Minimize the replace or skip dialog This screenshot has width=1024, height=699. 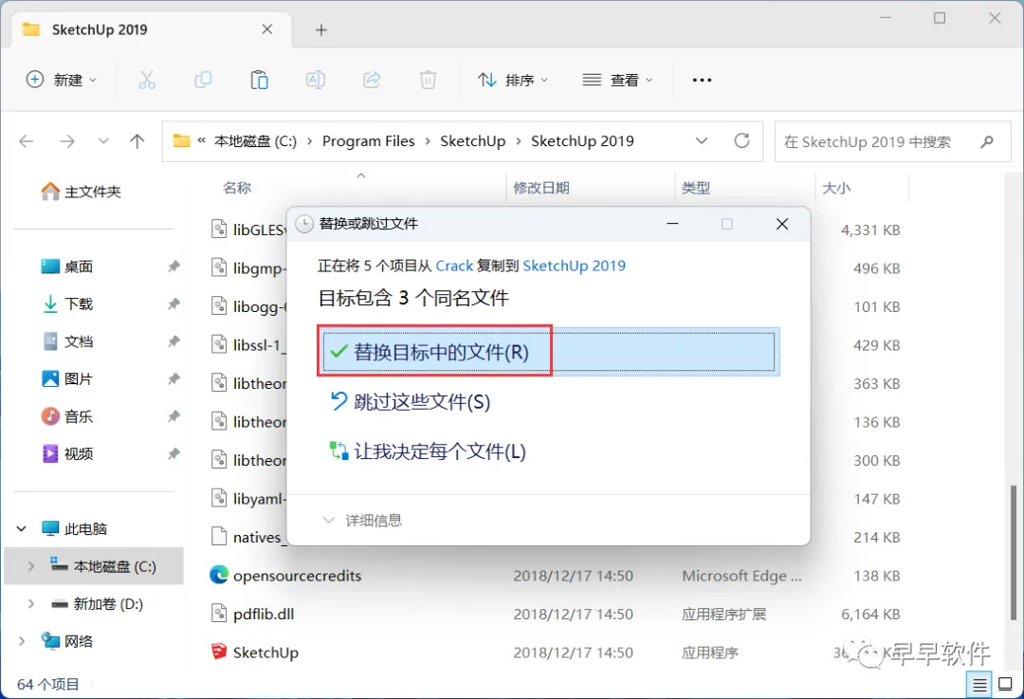(672, 224)
